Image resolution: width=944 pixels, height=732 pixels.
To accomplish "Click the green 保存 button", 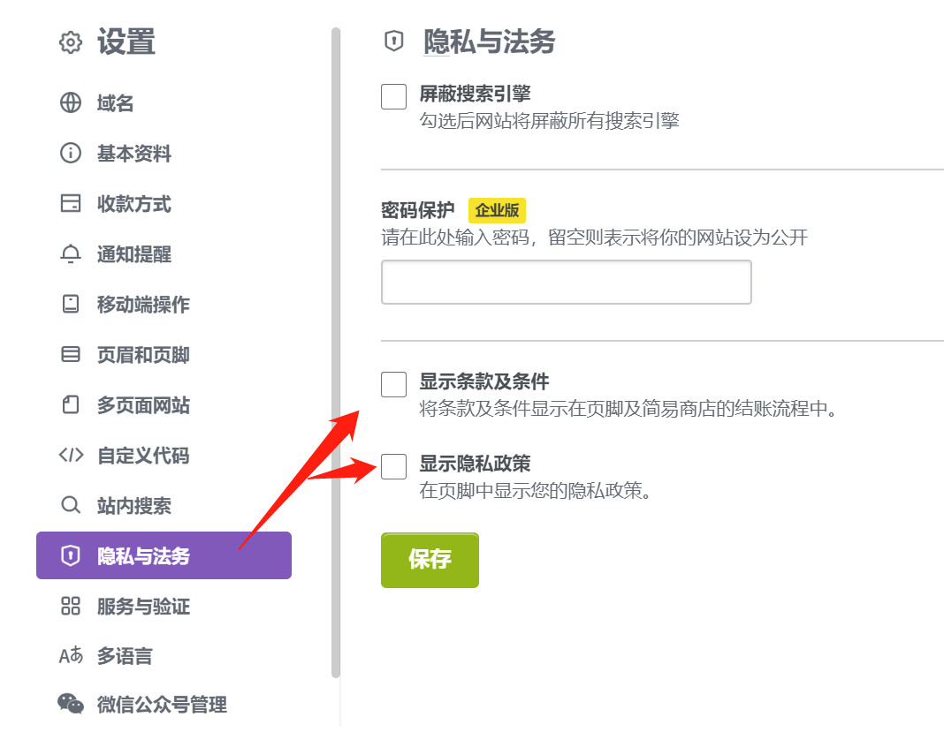I will coord(430,560).
